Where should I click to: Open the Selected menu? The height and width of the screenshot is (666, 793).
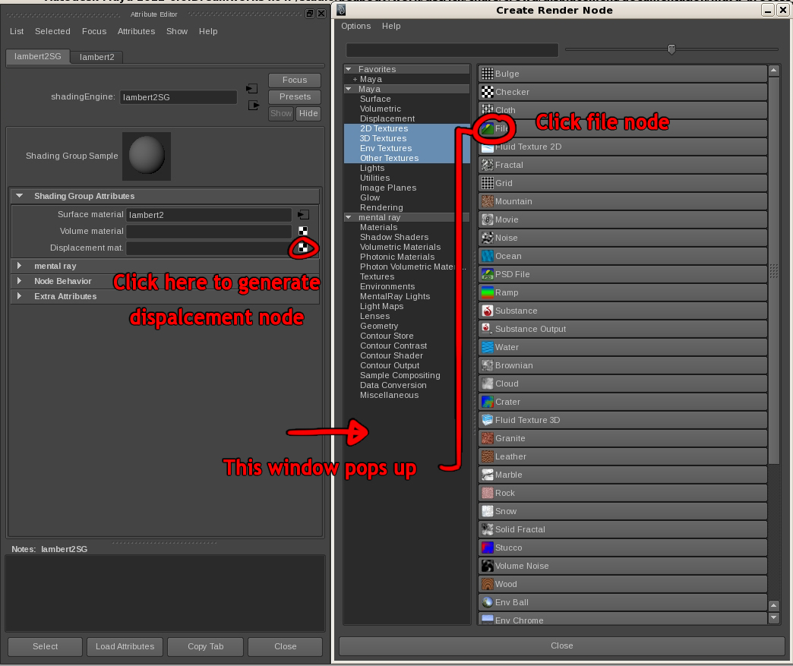[x=52, y=31]
